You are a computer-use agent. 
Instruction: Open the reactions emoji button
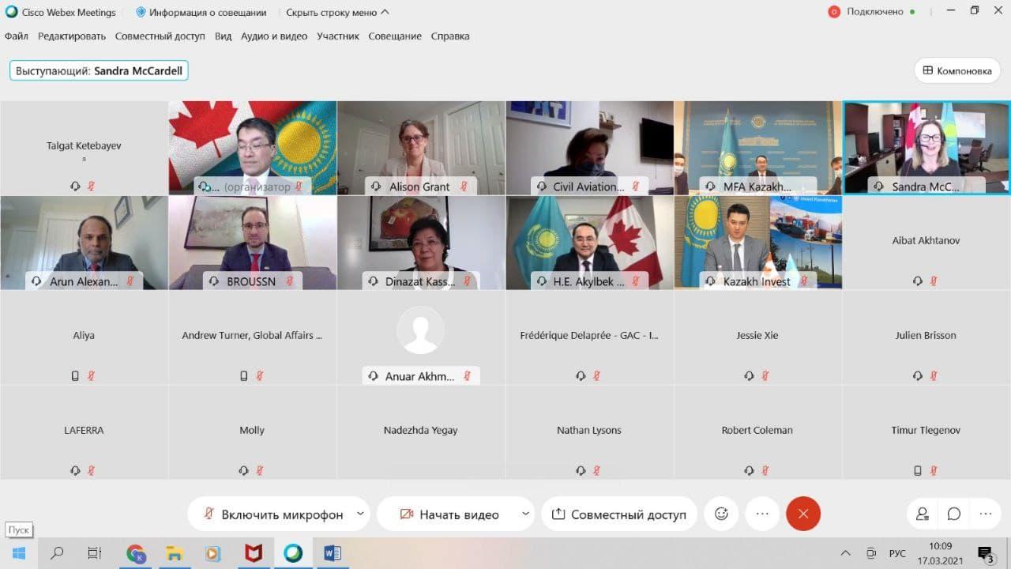tap(721, 514)
